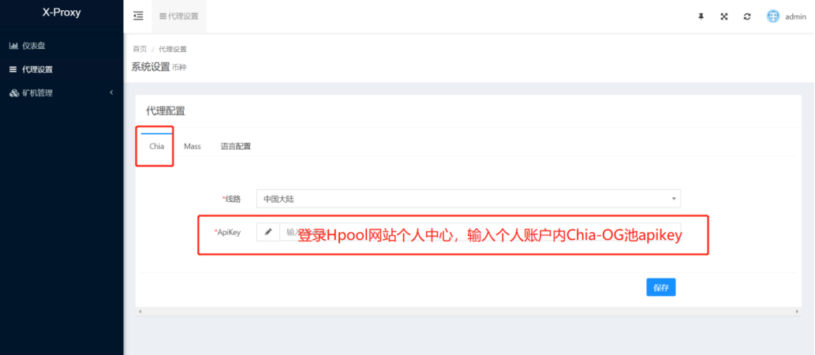Toggle fullscreen using the expand arrows icon
The height and width of the screenshot is (355, 815).
pyautogui.click(x=723, y=17)
